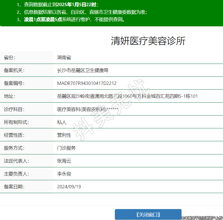Click the 湖南省 province value
This screenshot has height=220, width=223.
coord(64,57)
